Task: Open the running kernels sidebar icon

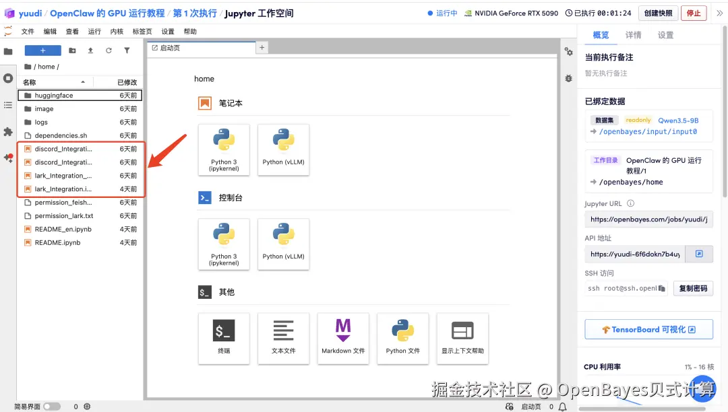Action: (8, 78)
